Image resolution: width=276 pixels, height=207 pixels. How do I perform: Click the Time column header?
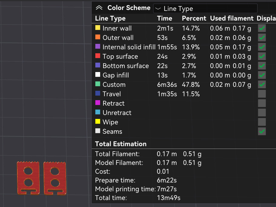click(165, 18)
